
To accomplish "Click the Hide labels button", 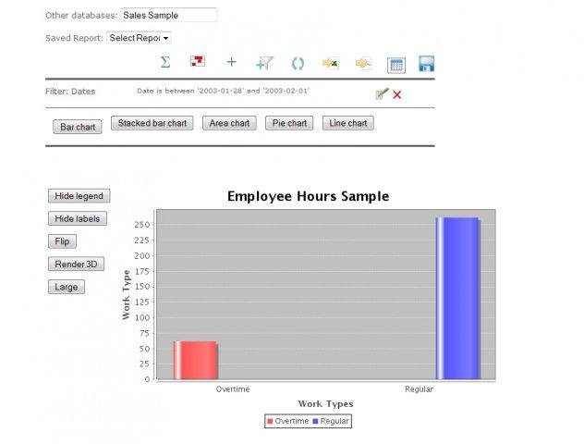I will (78, 218).
